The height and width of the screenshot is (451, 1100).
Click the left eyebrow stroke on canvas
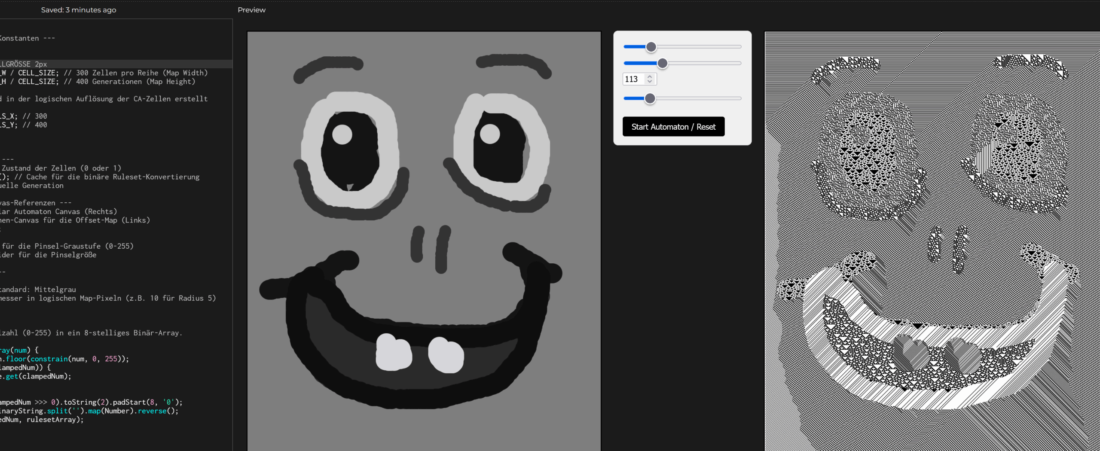click(x=327, y=67)
